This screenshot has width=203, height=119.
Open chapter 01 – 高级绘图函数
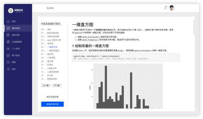pyautogui.click(x=50, y=33)
